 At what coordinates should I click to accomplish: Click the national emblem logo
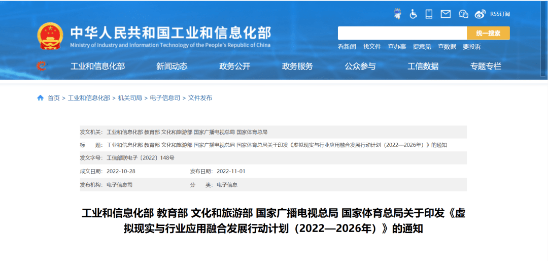(x=50, y=36)
